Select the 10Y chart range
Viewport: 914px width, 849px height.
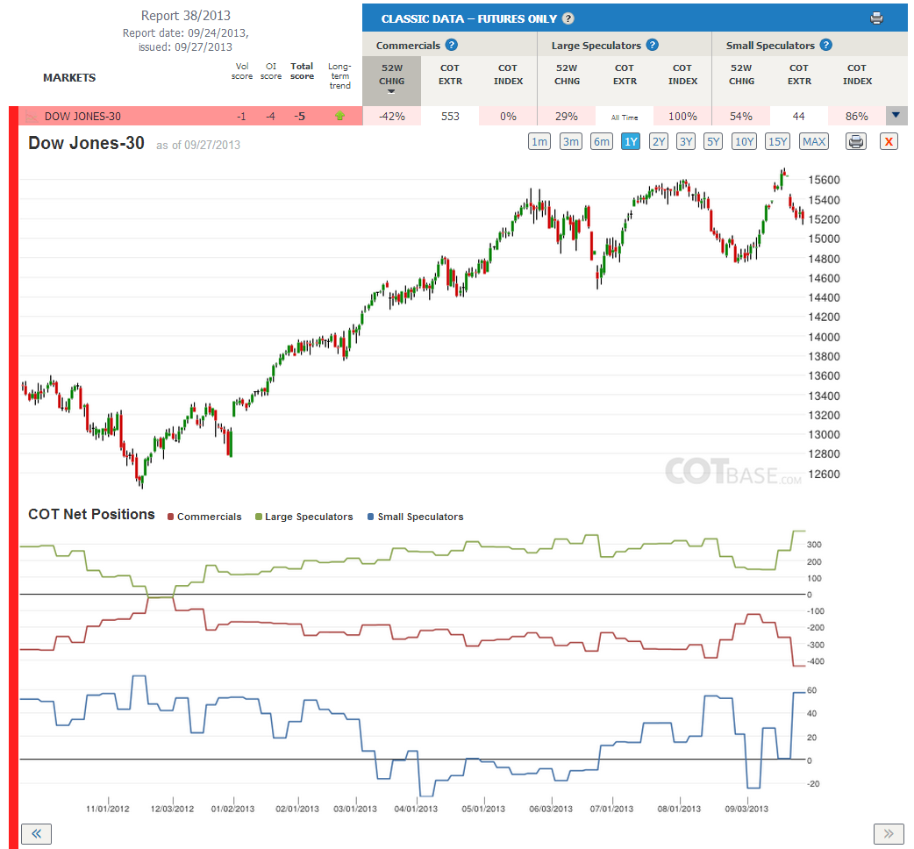[x=745, y=141]
